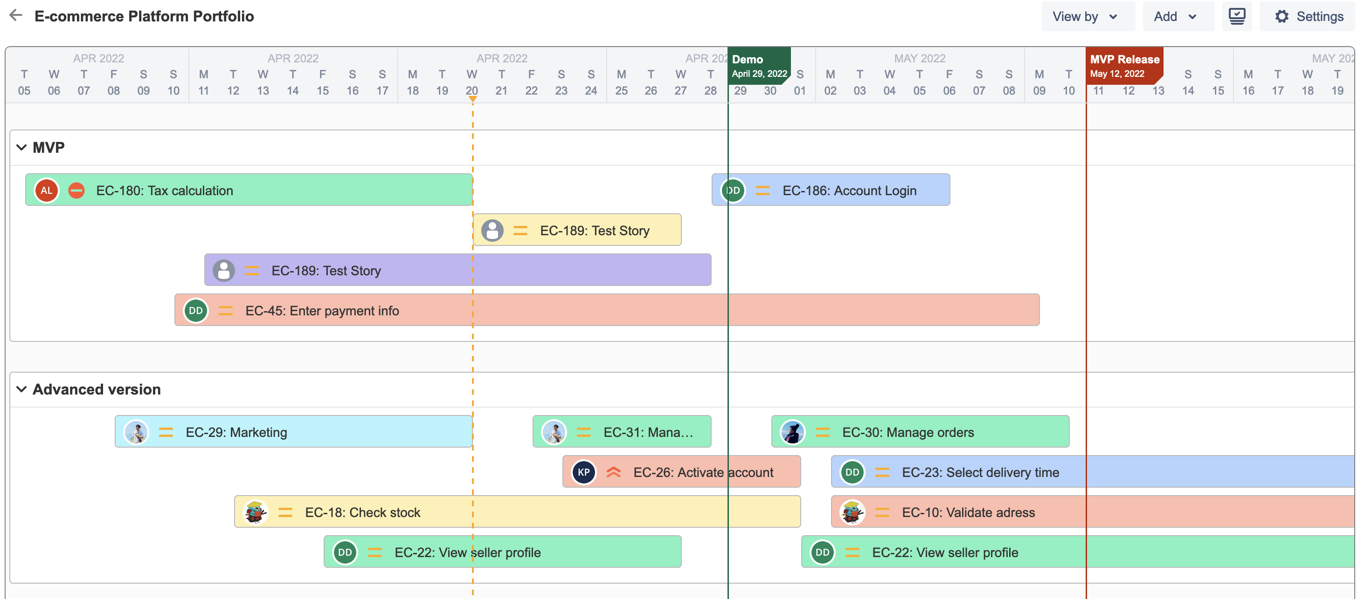This screenshot has height=599, width=1358.
Task: Click the DD avatar on Select delivery time
Action: point(852,472)
